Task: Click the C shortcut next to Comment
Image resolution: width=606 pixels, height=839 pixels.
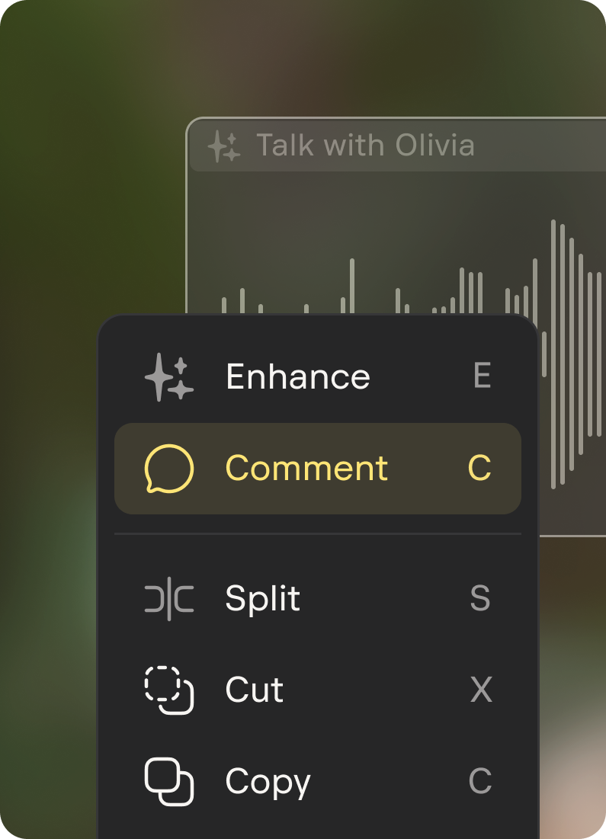Action: tap(479, 469)
